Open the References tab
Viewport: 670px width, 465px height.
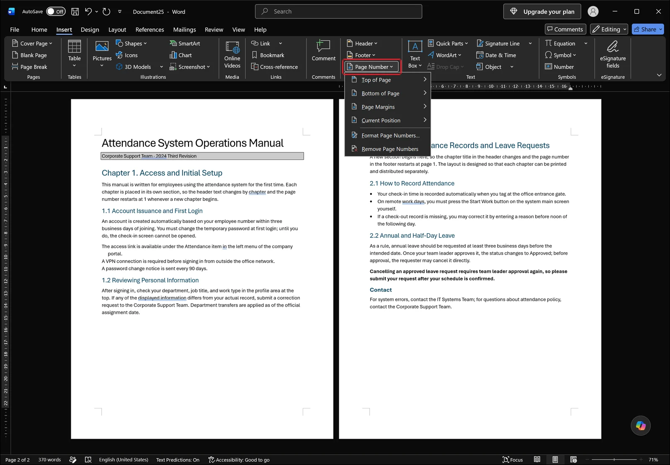point(149,30)
